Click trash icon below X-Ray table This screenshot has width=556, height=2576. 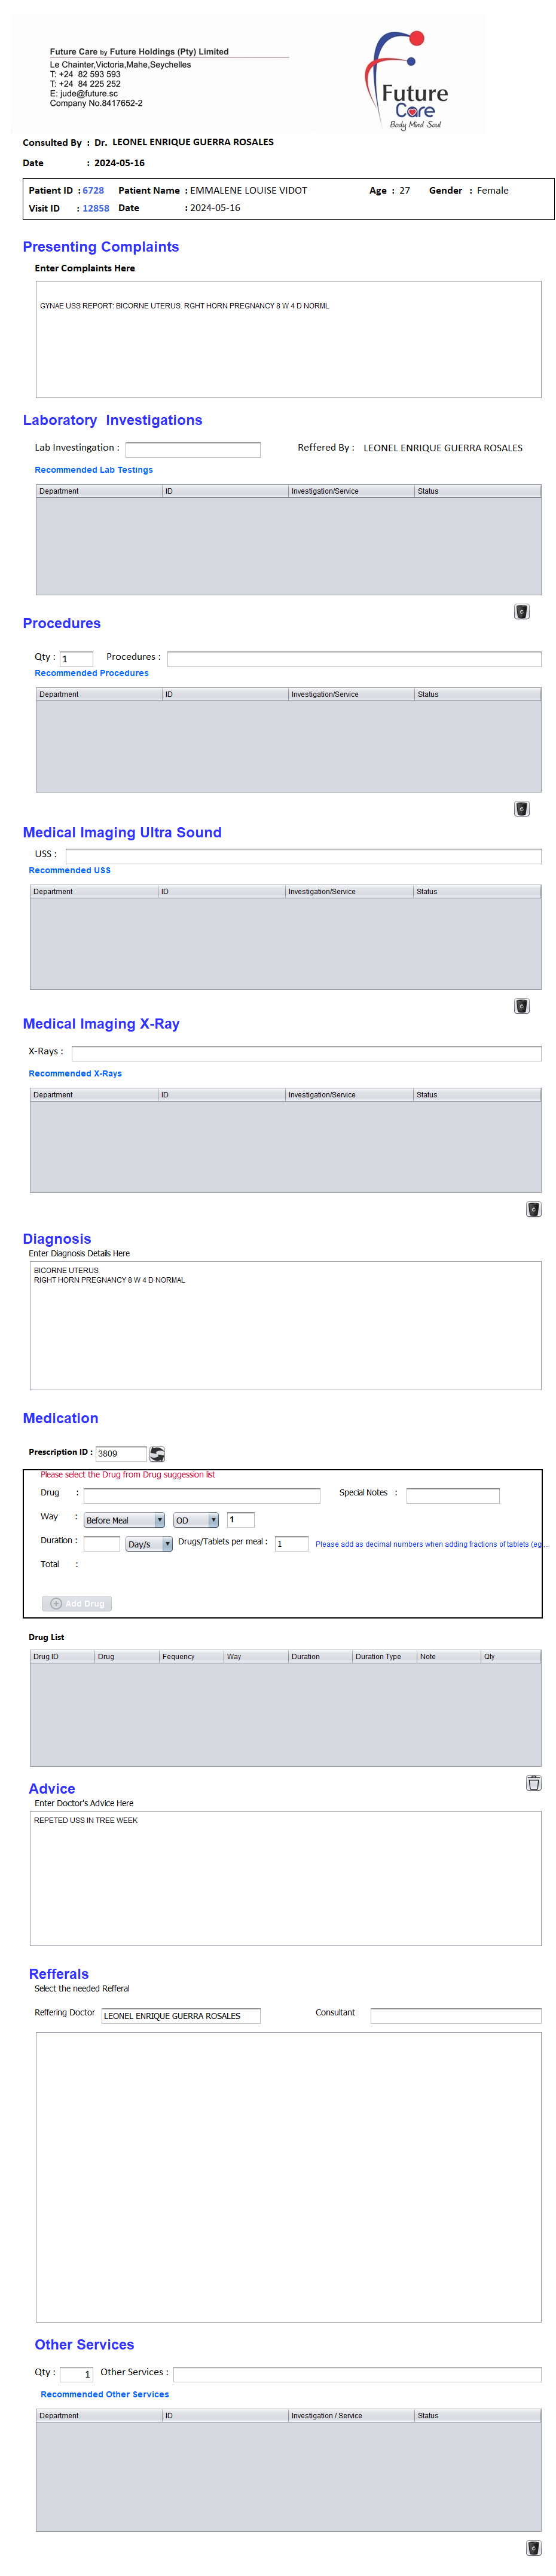tap(533, 1208)
